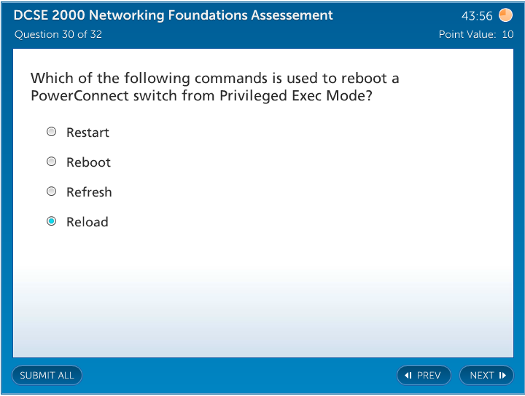
Task: Select the Restart radio button
Action: click(x=51, y=132)
